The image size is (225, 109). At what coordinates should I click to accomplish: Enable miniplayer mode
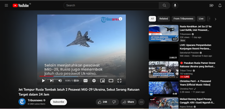tap(102, 81)
